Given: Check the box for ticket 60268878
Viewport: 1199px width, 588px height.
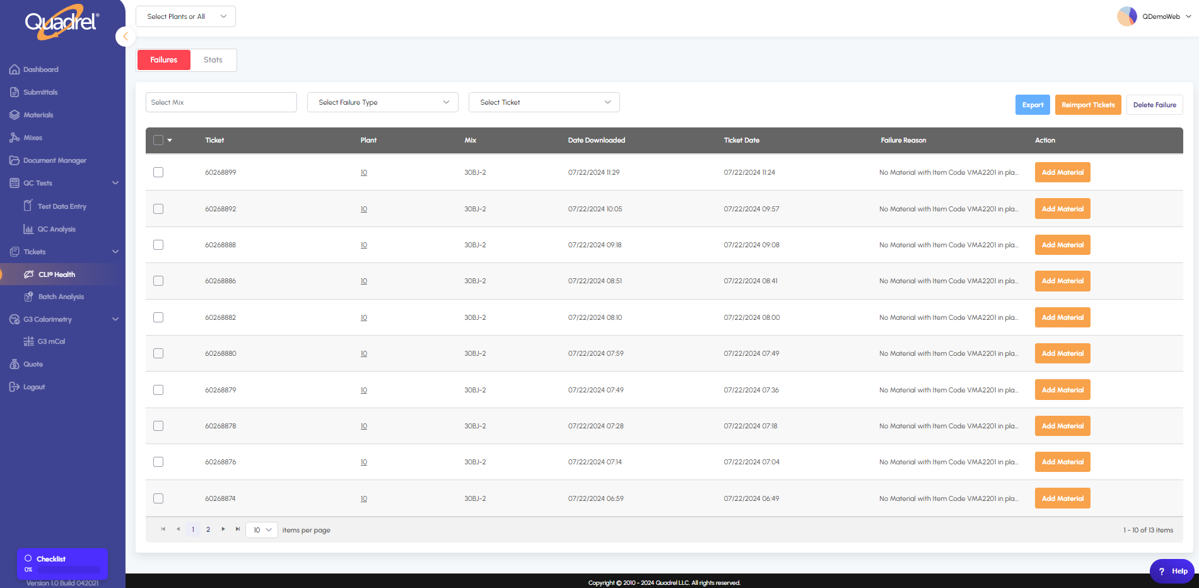Looking at the screenshot, I should [x=158, y=426].
